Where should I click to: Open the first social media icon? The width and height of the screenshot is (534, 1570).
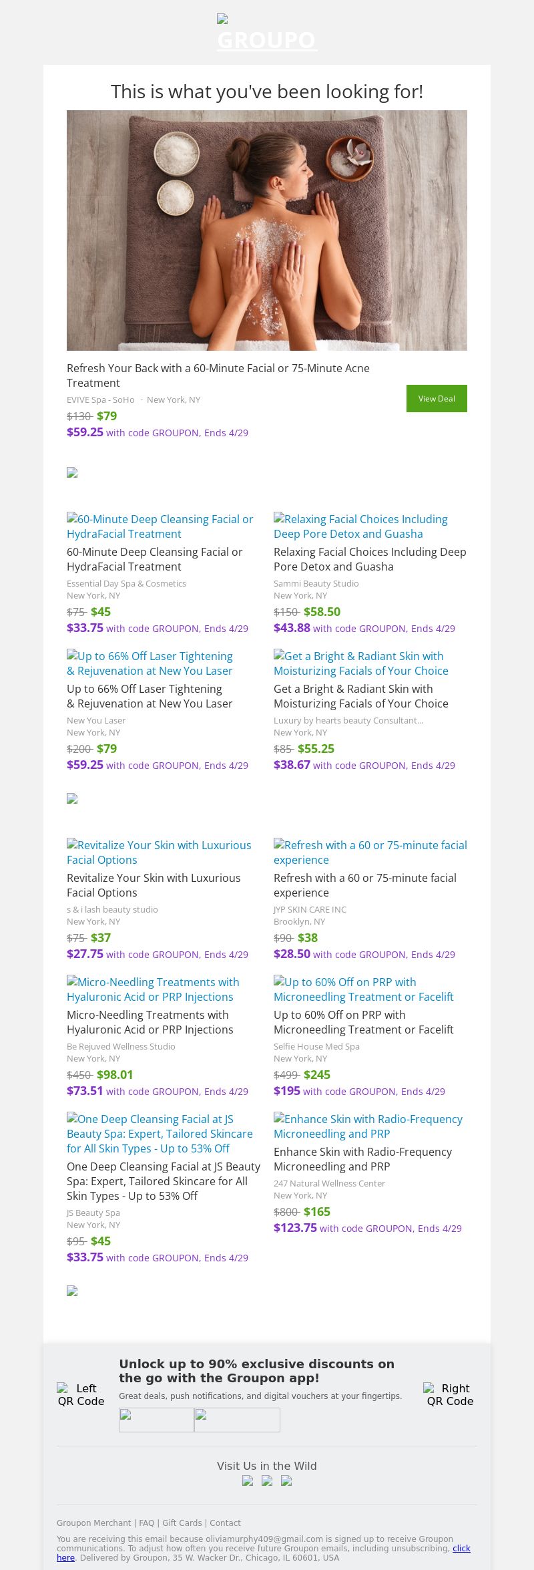click(x=248, y=1480)
